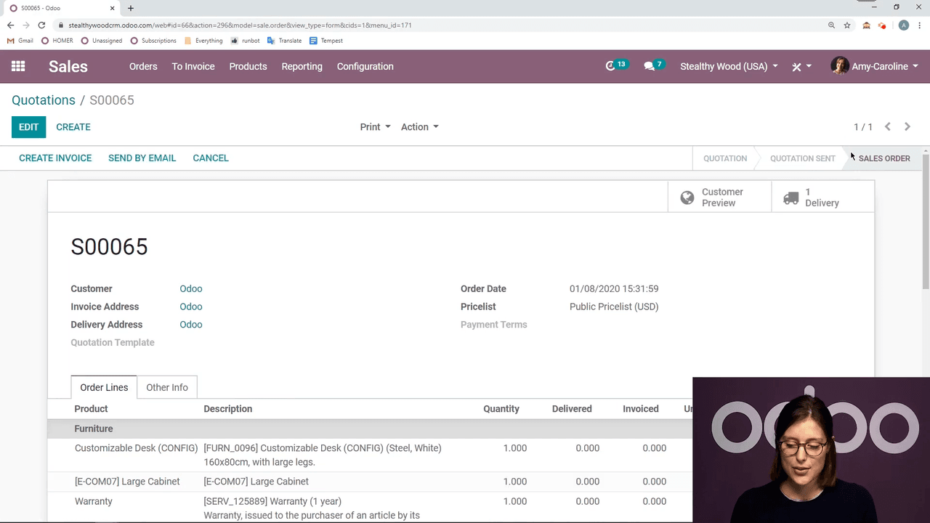Image resolution: width=930 pixels, height=523 pixels.
Task: Open the activities clock icon with 13
Action: click(615, 66)
